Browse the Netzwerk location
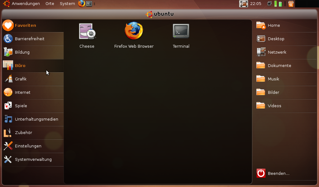This screenshot has width=319, height=187. click(x=286, y=52)
